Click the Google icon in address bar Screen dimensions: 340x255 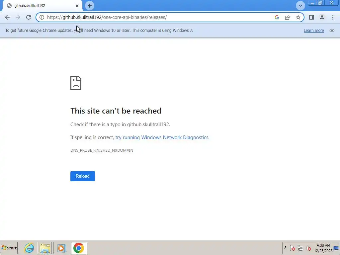click(277, 17)
